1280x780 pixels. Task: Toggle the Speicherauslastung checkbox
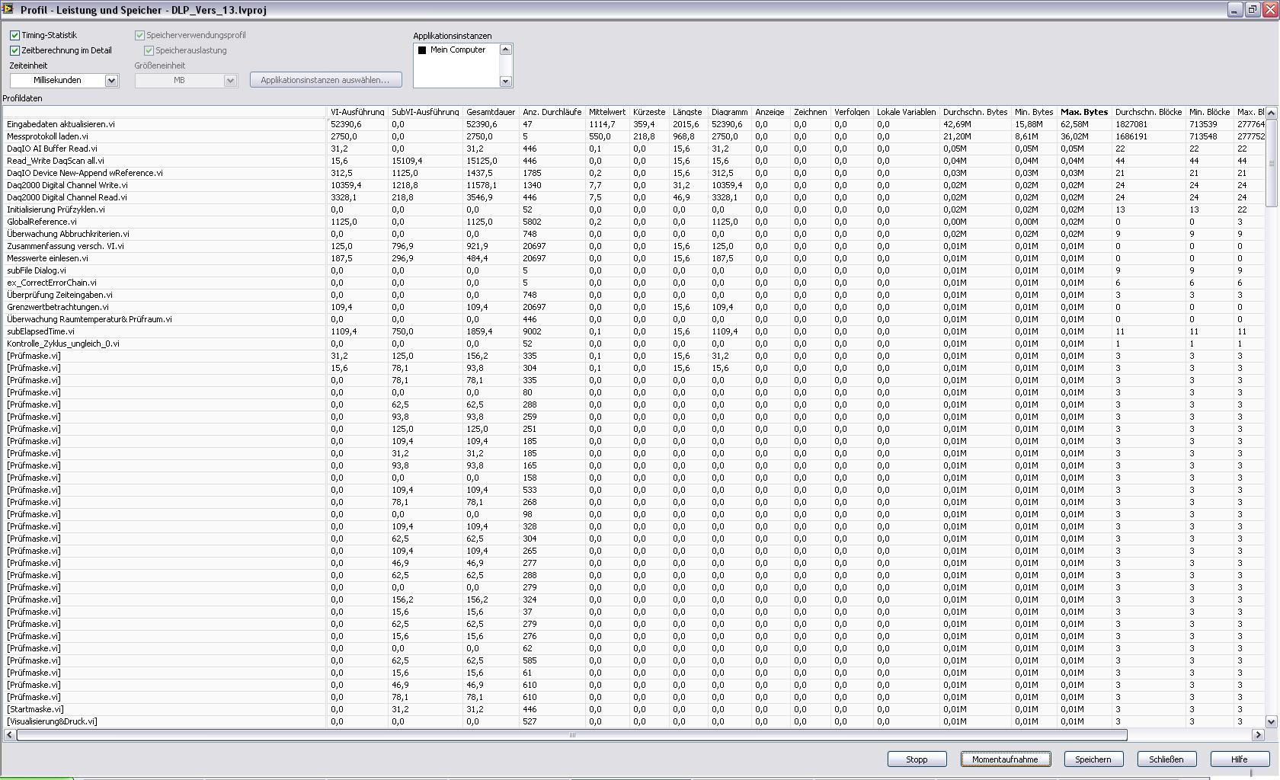pyautogui.click(x=149, y=50)
